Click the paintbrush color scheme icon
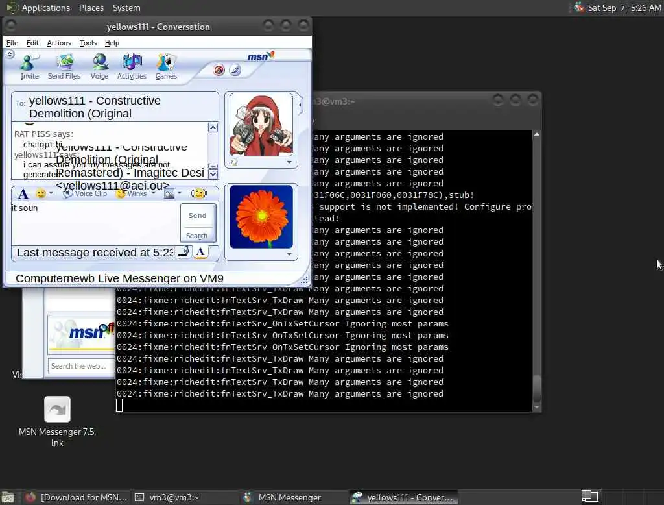The image size is (664, 505). 235,69
